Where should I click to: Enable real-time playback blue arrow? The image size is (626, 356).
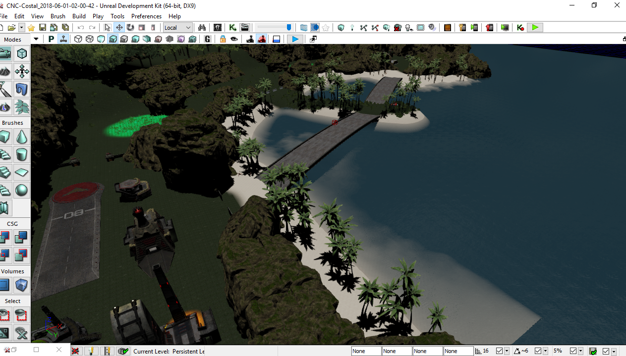(295, 39)
